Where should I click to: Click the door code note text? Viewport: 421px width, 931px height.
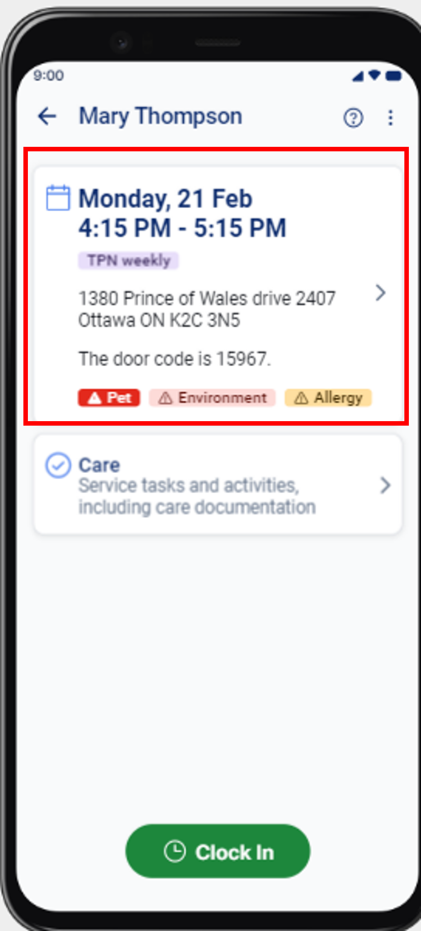pos(175,359)
